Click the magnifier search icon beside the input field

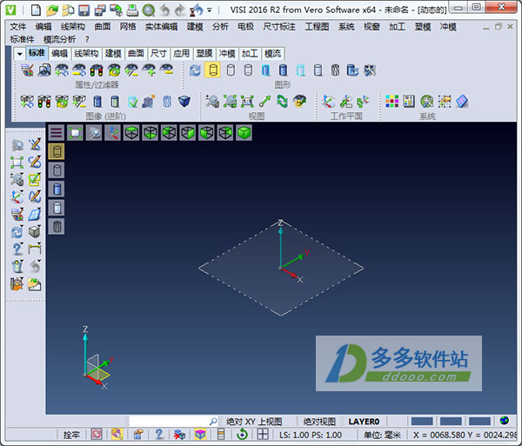click(213, 422)
